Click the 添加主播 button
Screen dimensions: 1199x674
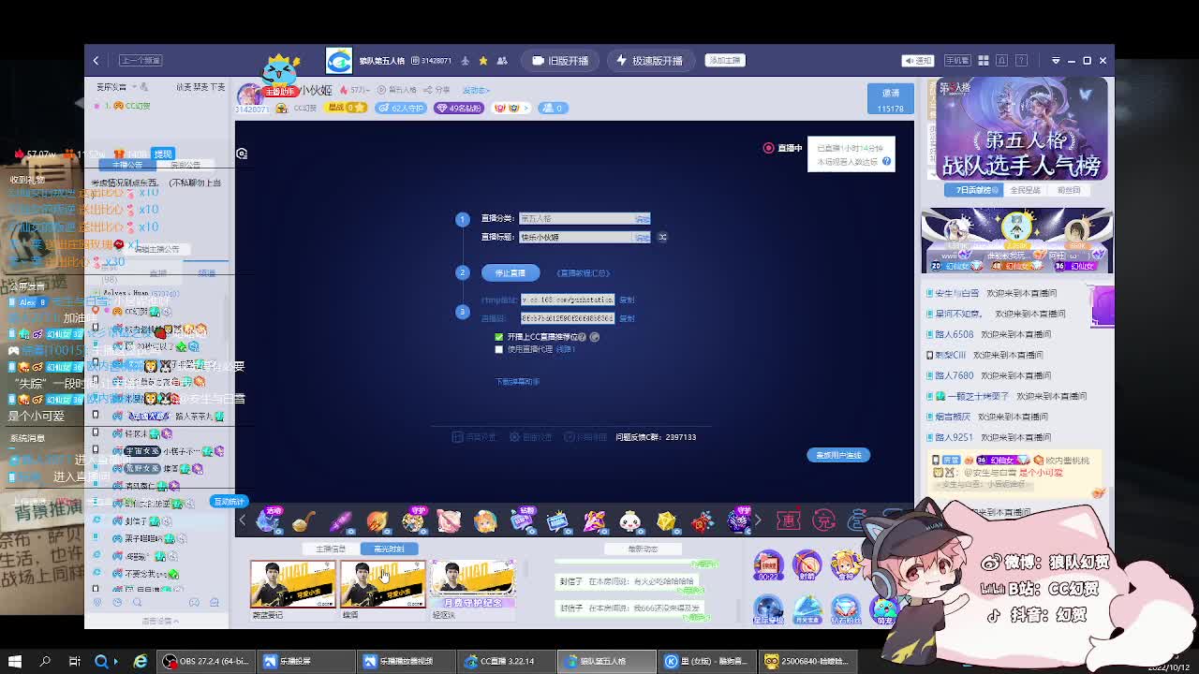[725, 60]
